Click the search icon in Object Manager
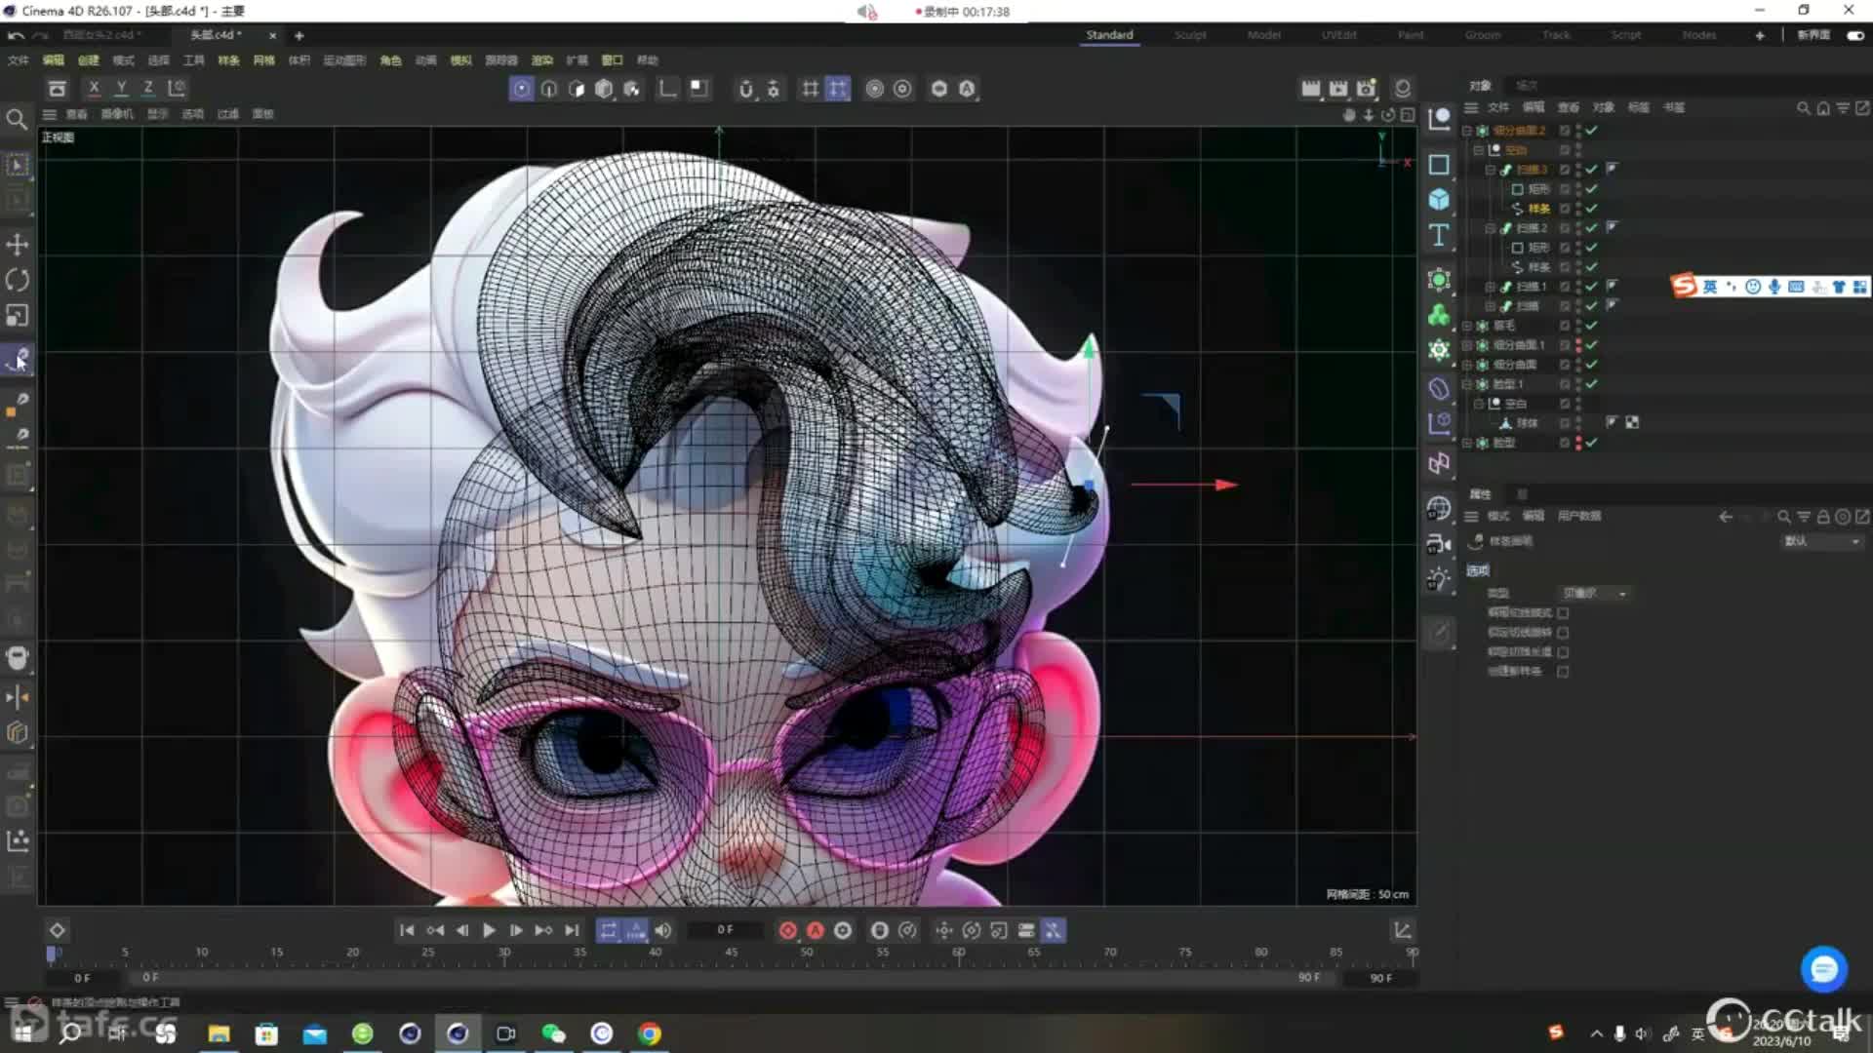The image size is (1873, 1053). pyautogui.click(x=1804, y=108)
